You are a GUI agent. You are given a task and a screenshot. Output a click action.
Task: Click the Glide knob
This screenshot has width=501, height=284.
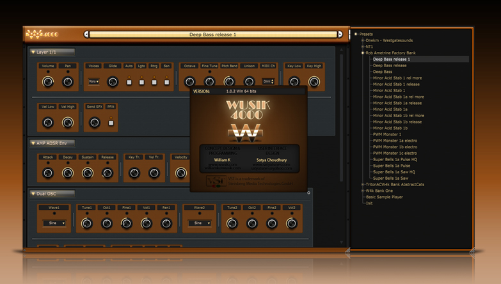[x=113, y=82]
